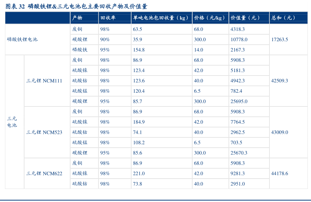This screenshot has width=311, height=202.
Task: Click the total value 17263.5
Action: tap(279, 39)
